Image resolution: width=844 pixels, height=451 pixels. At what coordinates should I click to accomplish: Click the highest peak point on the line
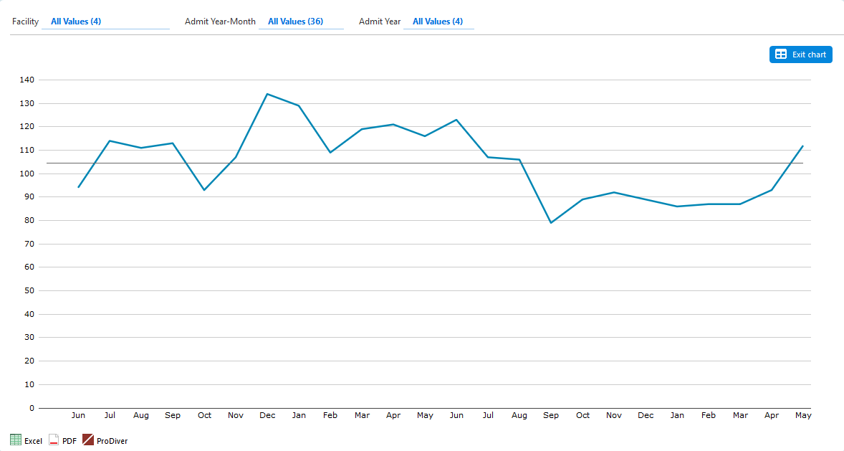tap(267, 94)
